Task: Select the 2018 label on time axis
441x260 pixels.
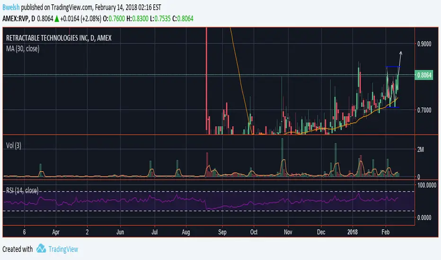Action: coord(353,232)
